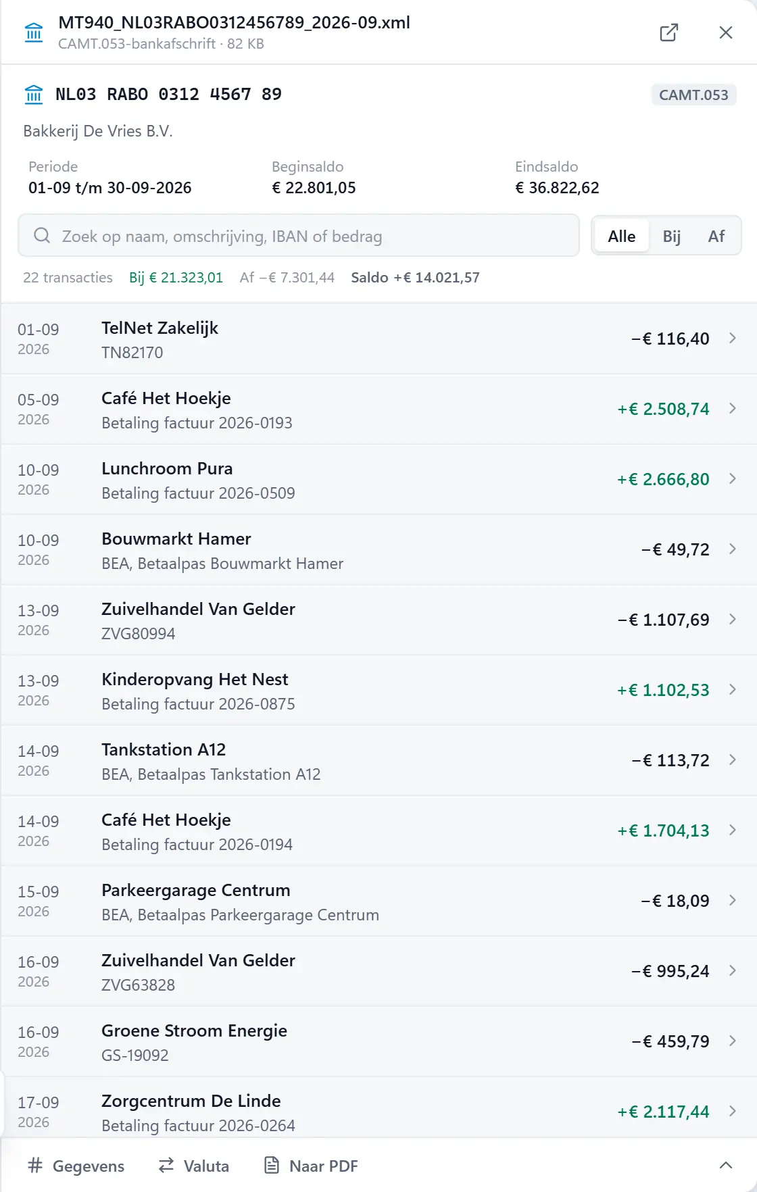The width and height of the screenshot is (757, 1192).
Task: Export statement with Naar PDF
Action: tap(311, 1166)
